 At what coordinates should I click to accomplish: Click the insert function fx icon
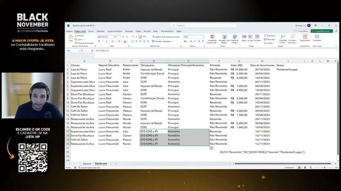pyautogui.click(x=92, y=51)
